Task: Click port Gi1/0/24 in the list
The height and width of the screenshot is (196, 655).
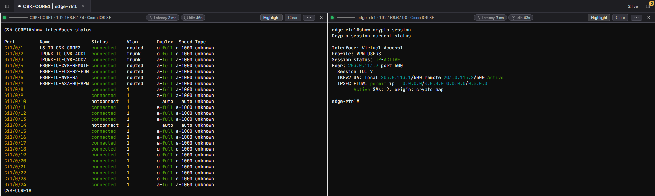Action: [15, 185]
